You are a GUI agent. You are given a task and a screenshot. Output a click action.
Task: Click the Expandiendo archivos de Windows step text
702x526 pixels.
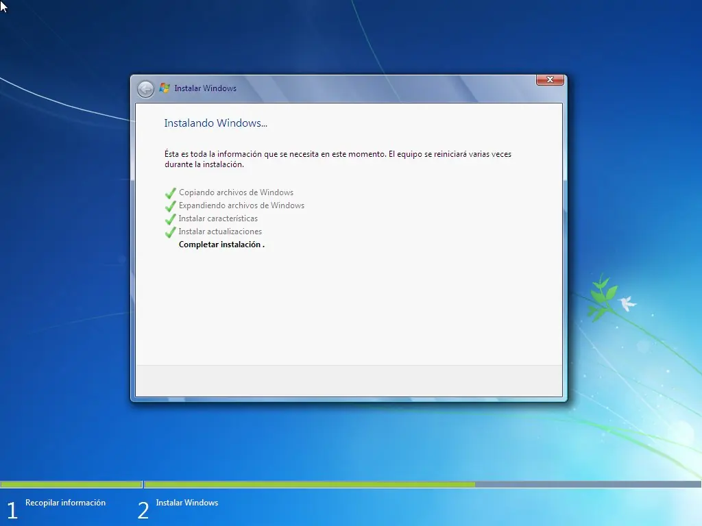click(x=242, y=205)
